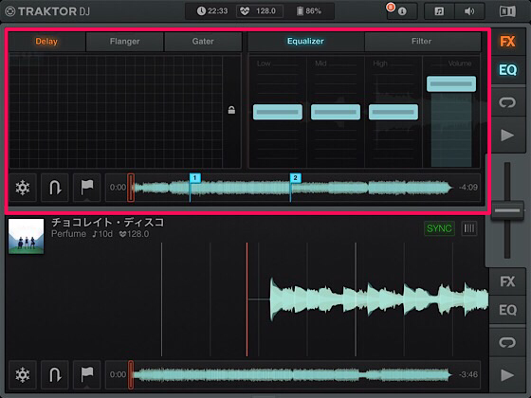Jump to cue point 2 marker
Screen dimensions: 531x398
(295, 178)
